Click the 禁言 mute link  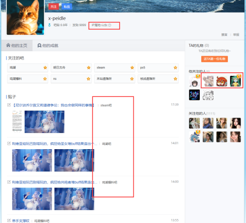point(224,34)
